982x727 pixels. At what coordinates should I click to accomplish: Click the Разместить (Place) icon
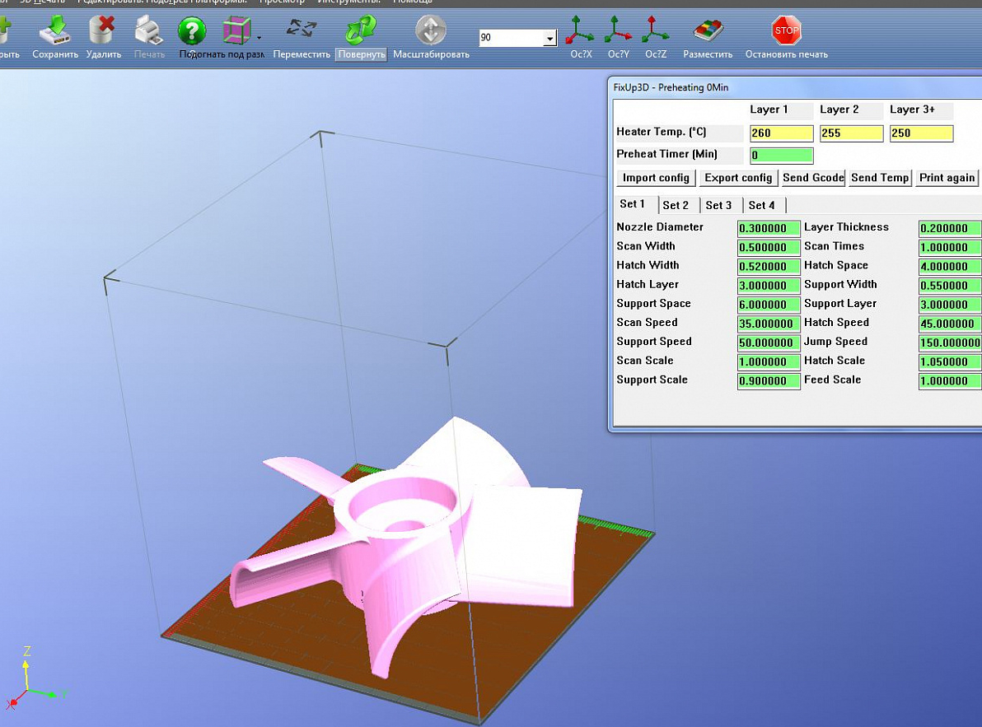point(708,30)
